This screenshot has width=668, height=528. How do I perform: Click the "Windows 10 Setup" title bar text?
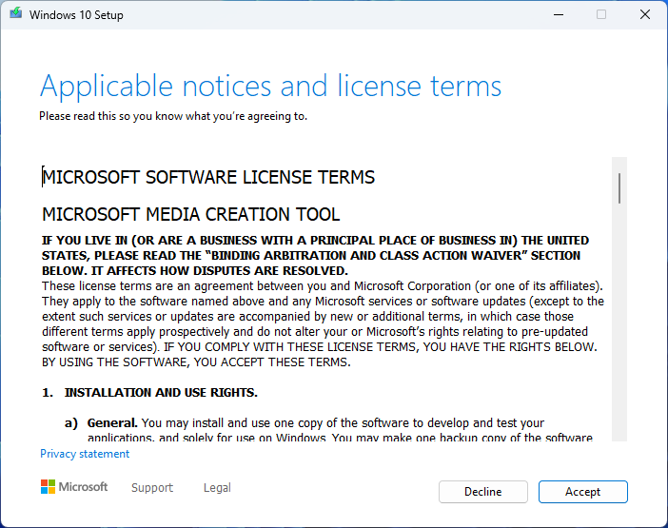pos(76,15)
